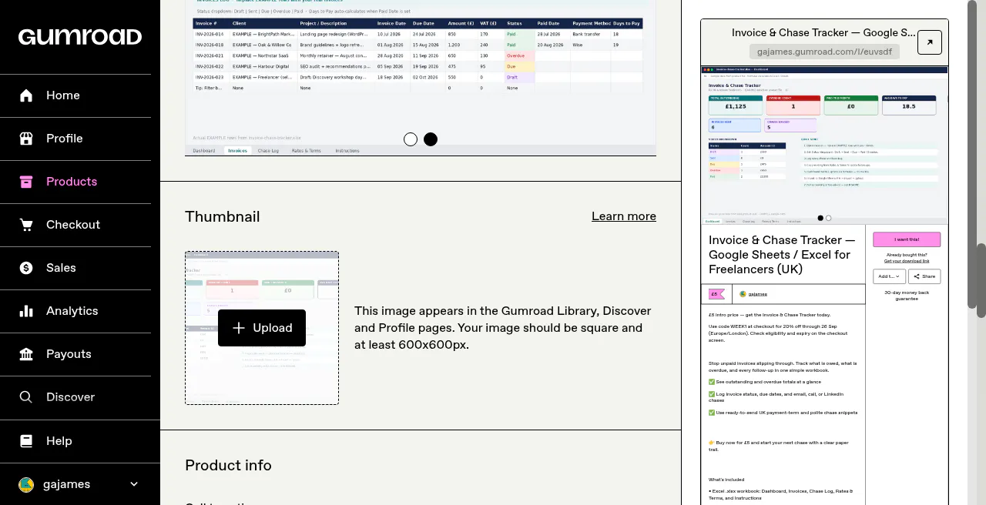Image resolution: width=986 pixels, height=505 pixels.
Task: Click the Upload thumbnail button
Action: [x=262, y=328]
